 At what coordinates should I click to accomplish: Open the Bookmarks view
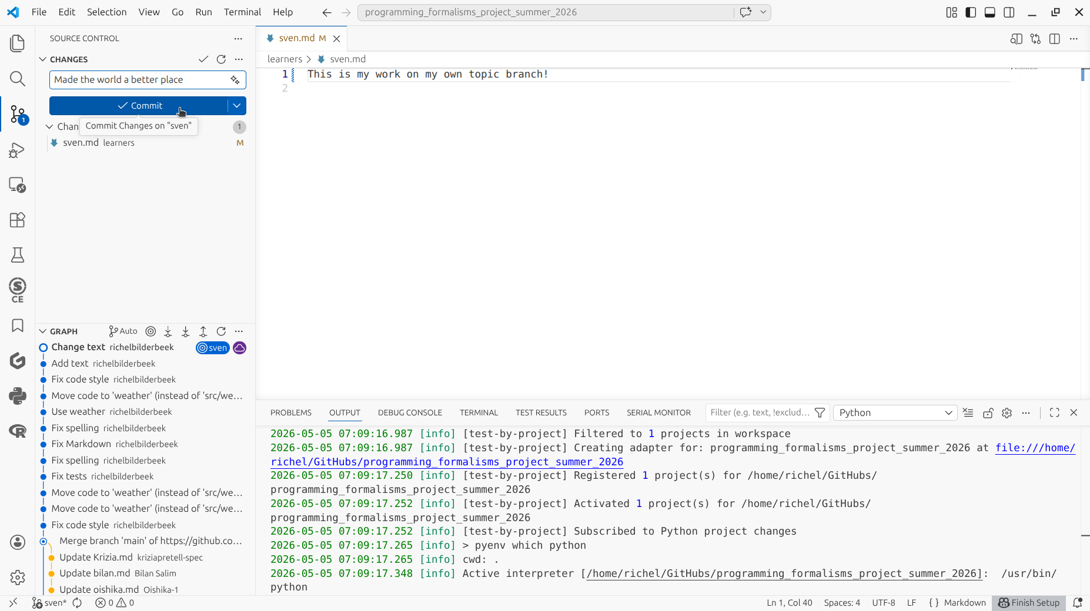pyautogui.click(x=18, y=325)
